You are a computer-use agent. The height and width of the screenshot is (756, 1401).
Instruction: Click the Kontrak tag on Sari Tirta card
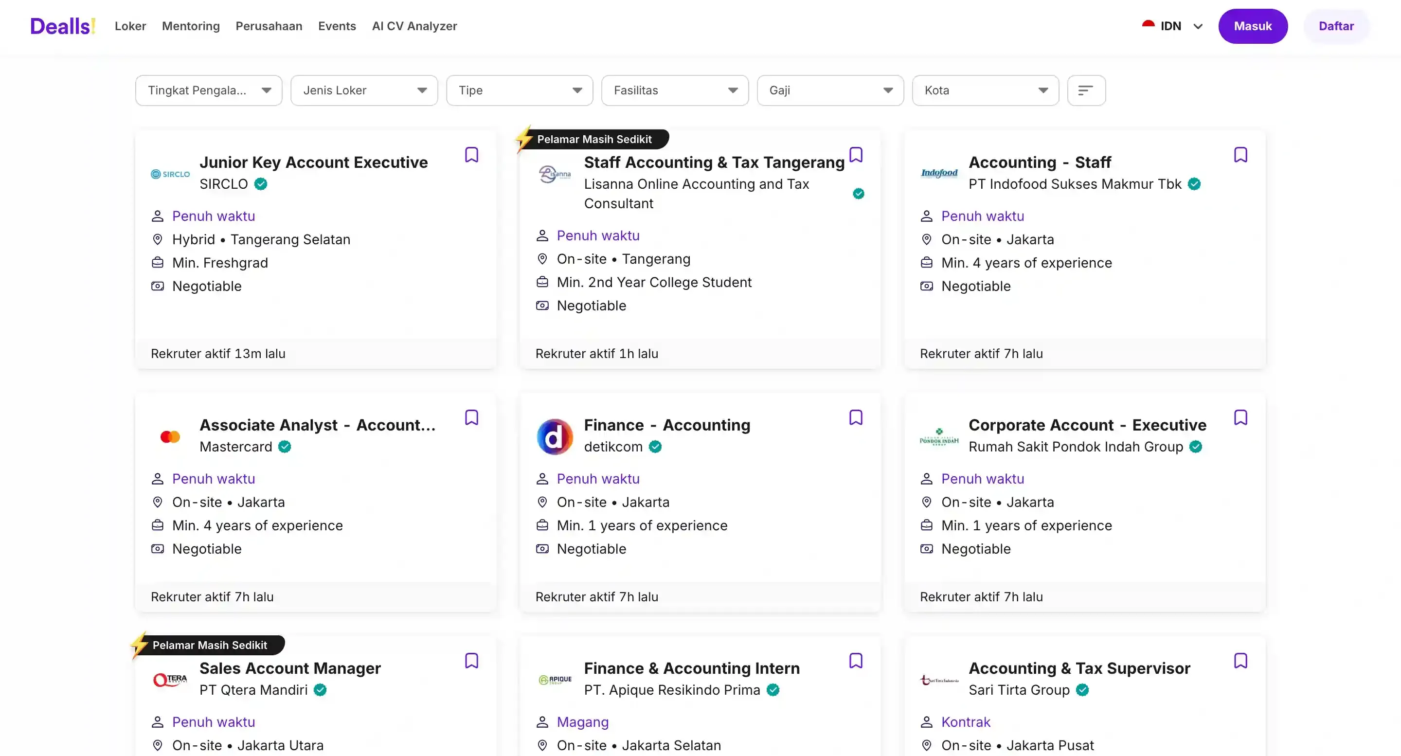point(966,722)
